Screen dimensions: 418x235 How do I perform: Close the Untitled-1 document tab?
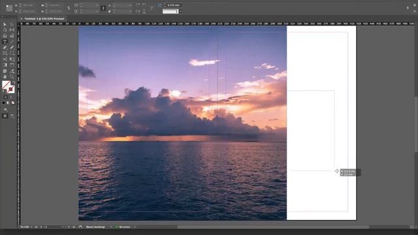[x=22, y=19]
